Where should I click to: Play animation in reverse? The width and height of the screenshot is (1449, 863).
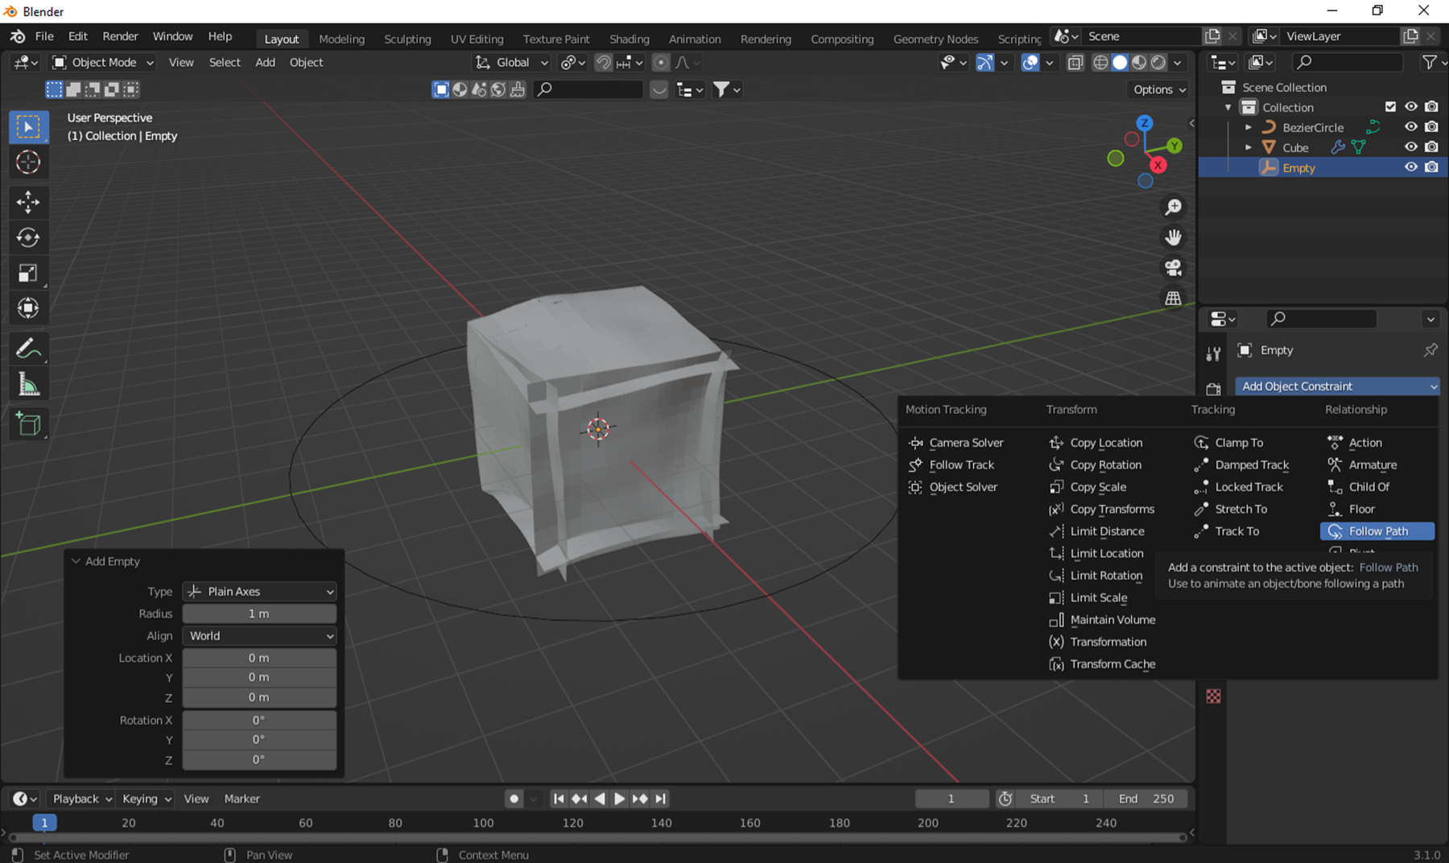click(x=599, y=799)
